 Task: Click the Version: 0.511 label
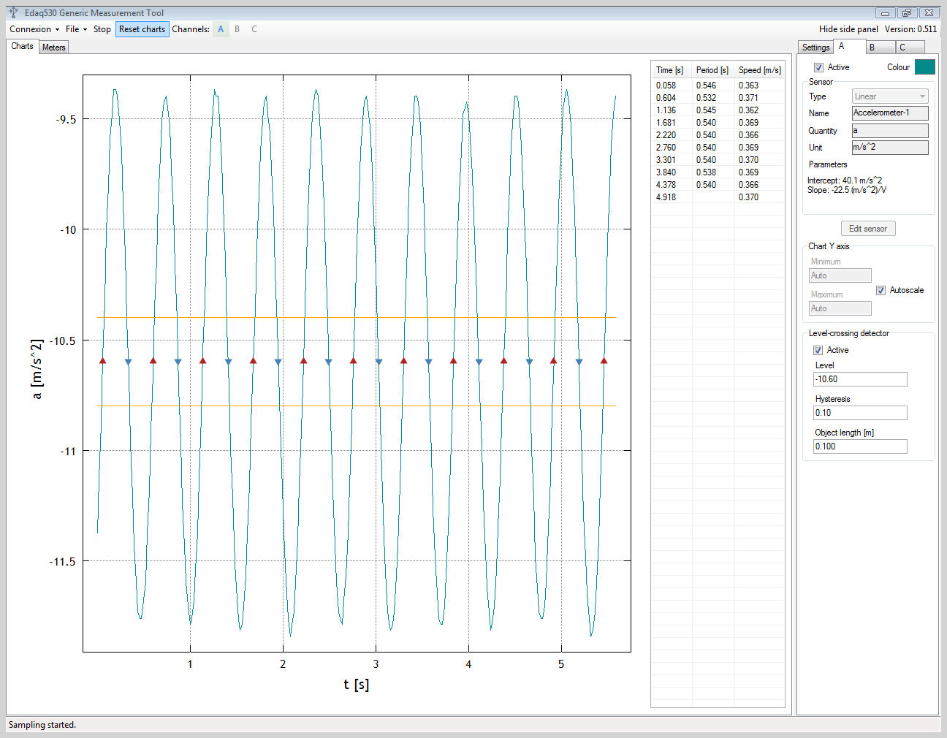910,29
